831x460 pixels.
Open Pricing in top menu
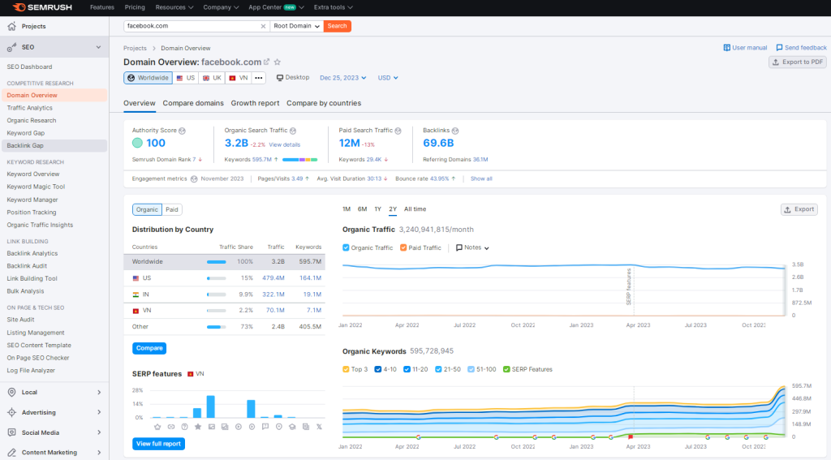coord(135,7)
